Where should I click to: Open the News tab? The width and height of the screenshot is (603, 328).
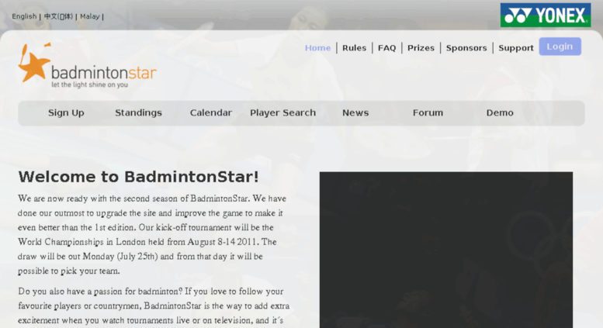(x=355, y=113)
